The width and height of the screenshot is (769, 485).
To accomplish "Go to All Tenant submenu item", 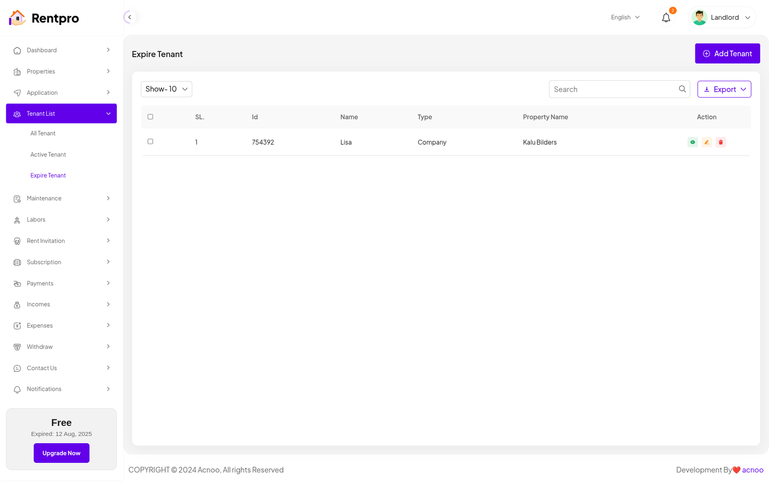I will 43,134.
